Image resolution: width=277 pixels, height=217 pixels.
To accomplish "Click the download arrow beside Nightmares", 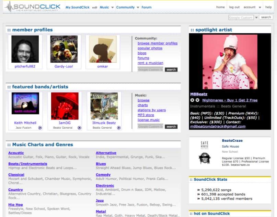I will (x=197, y=100).
